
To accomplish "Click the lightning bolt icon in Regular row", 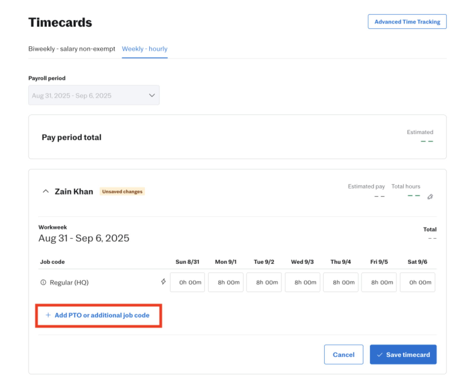I will pos(163,281).
